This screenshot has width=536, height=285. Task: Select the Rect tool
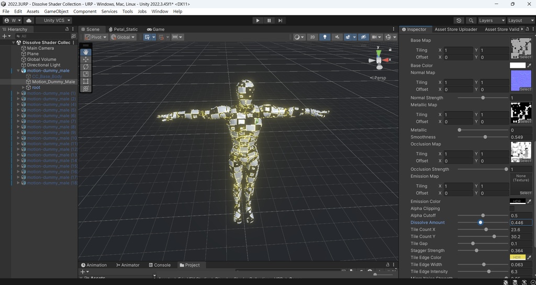[85, 81]
